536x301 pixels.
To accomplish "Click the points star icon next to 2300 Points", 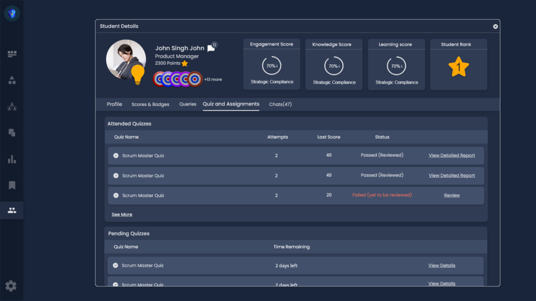I will point(185,63).
